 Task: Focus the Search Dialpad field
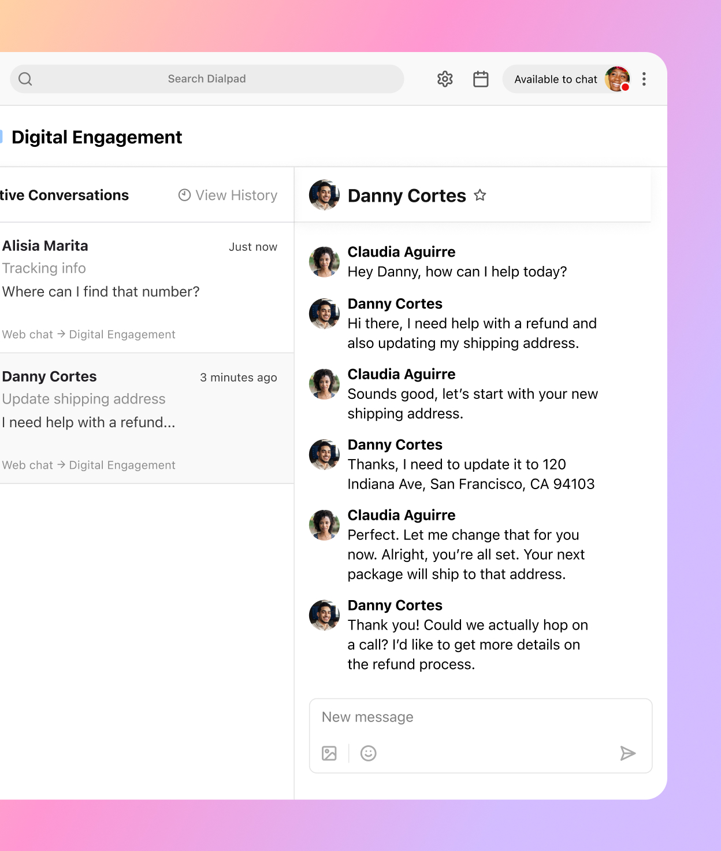[207, 79]
